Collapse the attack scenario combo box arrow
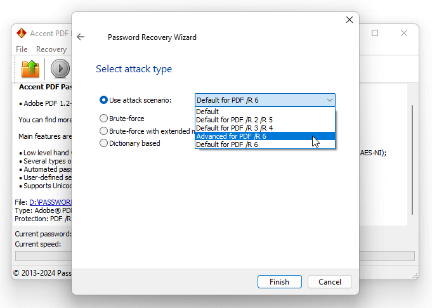432x308 pixels. (329, 100)
